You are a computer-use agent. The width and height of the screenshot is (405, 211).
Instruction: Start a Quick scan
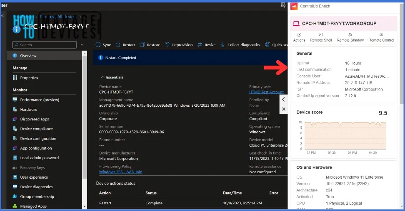[x=276, y=45]
